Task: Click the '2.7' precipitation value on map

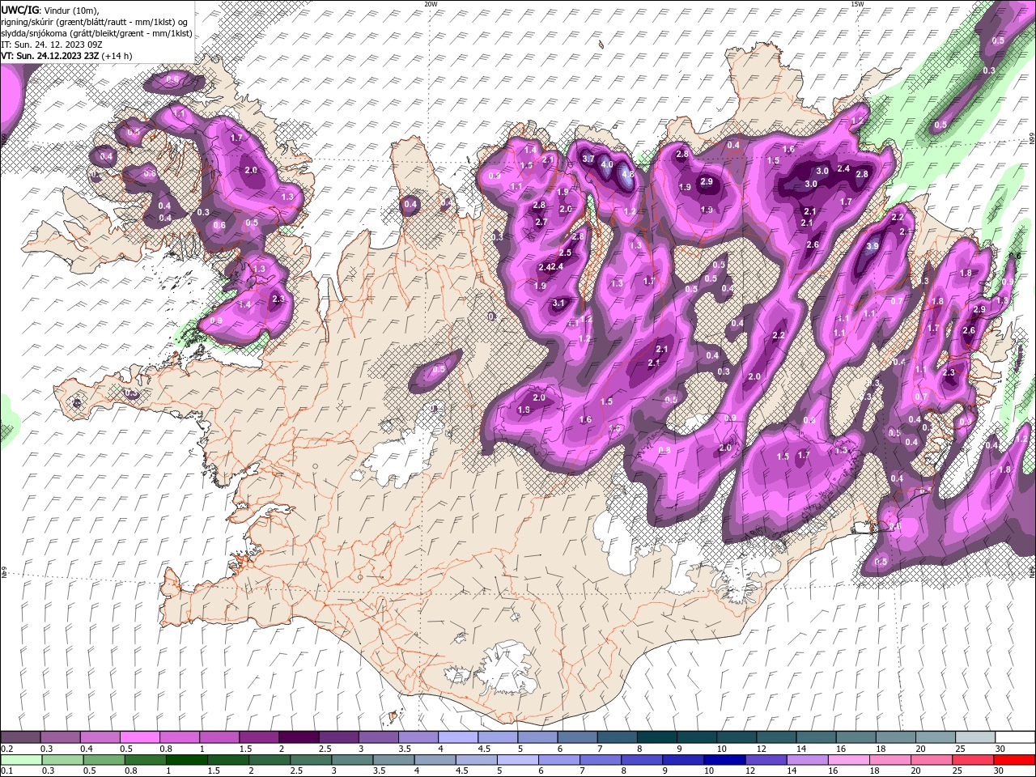Action: (541, 222)
